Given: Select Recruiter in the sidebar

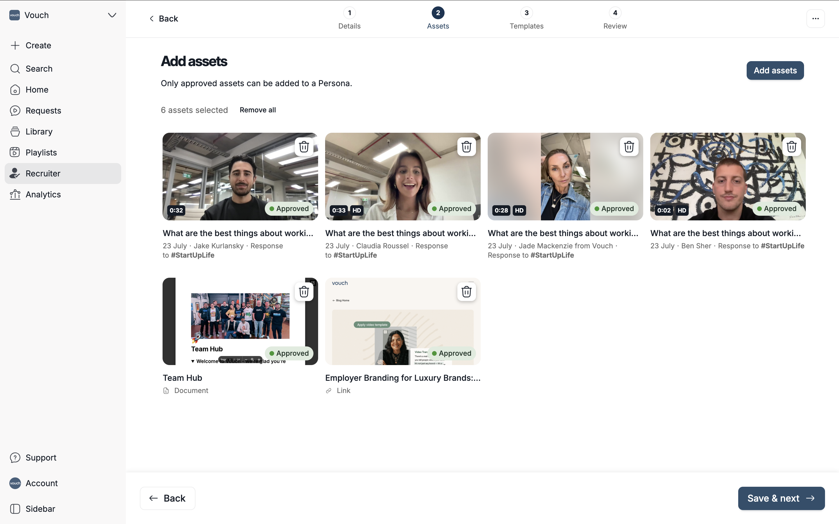Looking at the screenshot, I should point(63,174).
